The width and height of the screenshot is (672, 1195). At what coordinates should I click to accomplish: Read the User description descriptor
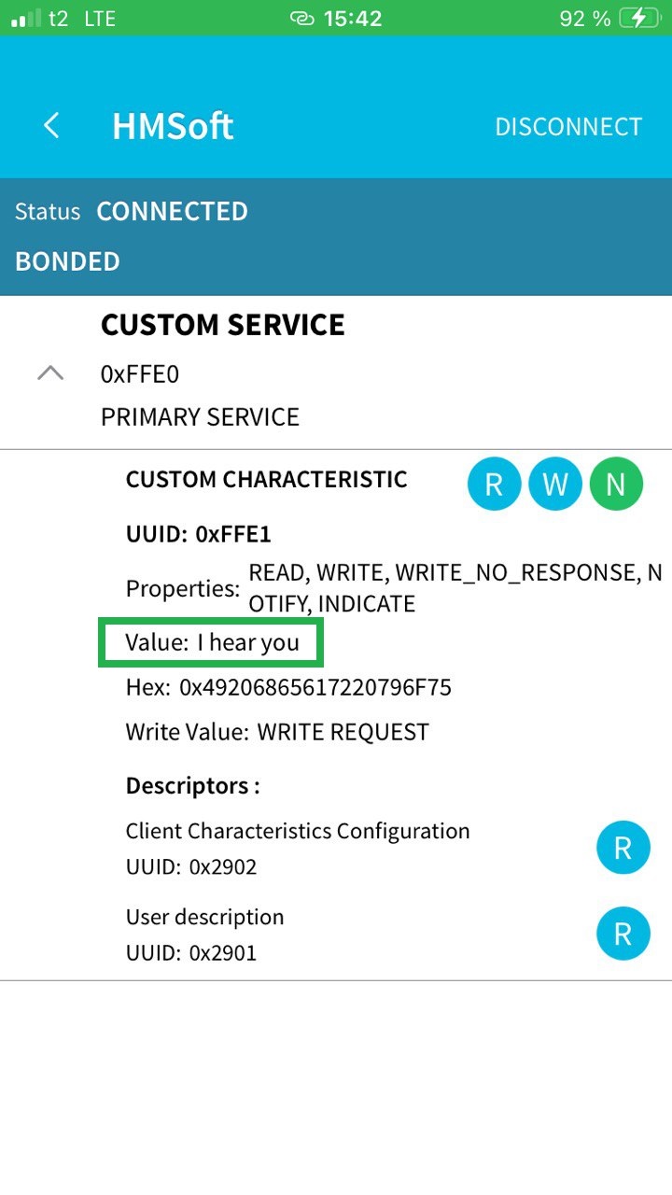[x=623, y=934]
